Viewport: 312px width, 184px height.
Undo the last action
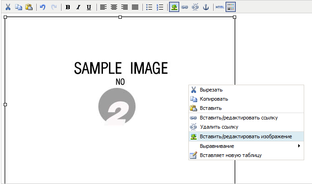pos(43,7)
